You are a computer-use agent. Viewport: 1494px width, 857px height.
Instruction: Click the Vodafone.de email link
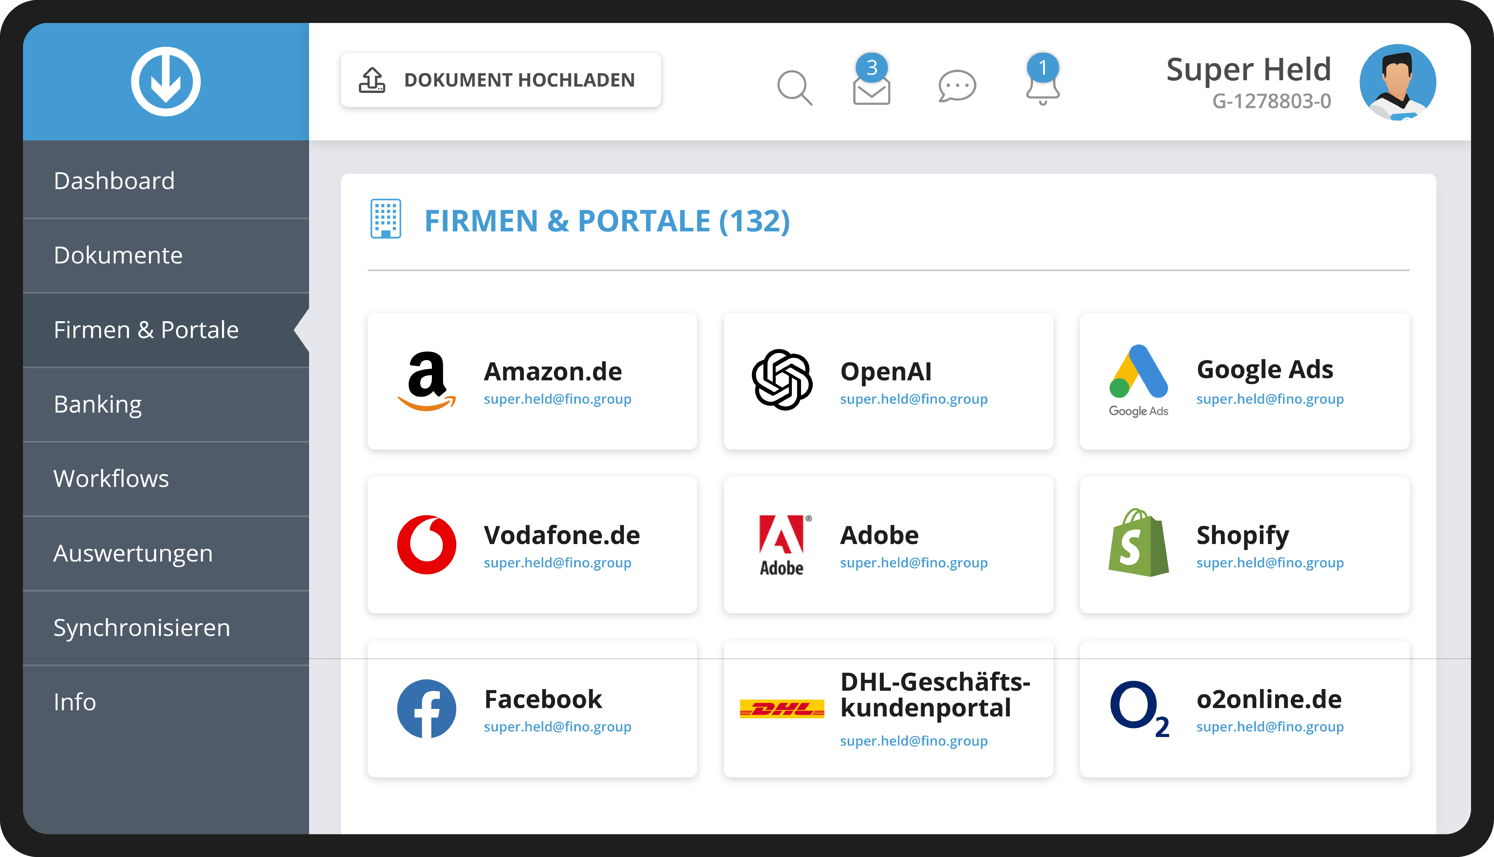pos(557,563)
